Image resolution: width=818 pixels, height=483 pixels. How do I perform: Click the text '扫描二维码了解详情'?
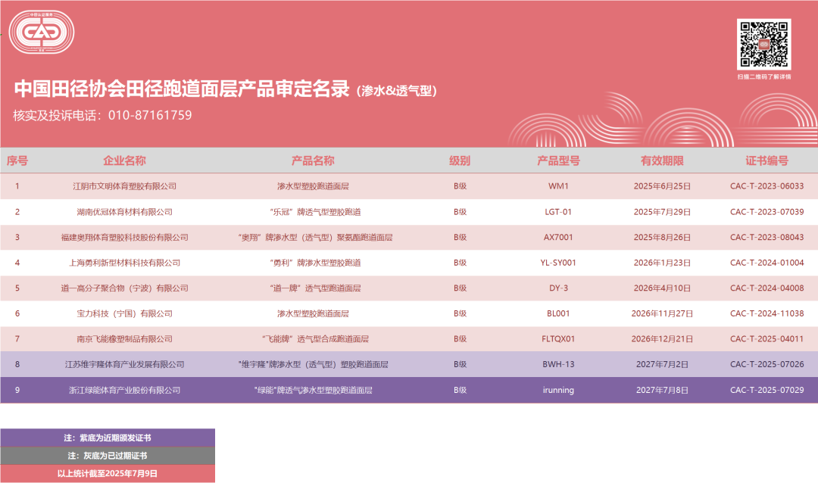pyautogui.click(x=763, y=76)
